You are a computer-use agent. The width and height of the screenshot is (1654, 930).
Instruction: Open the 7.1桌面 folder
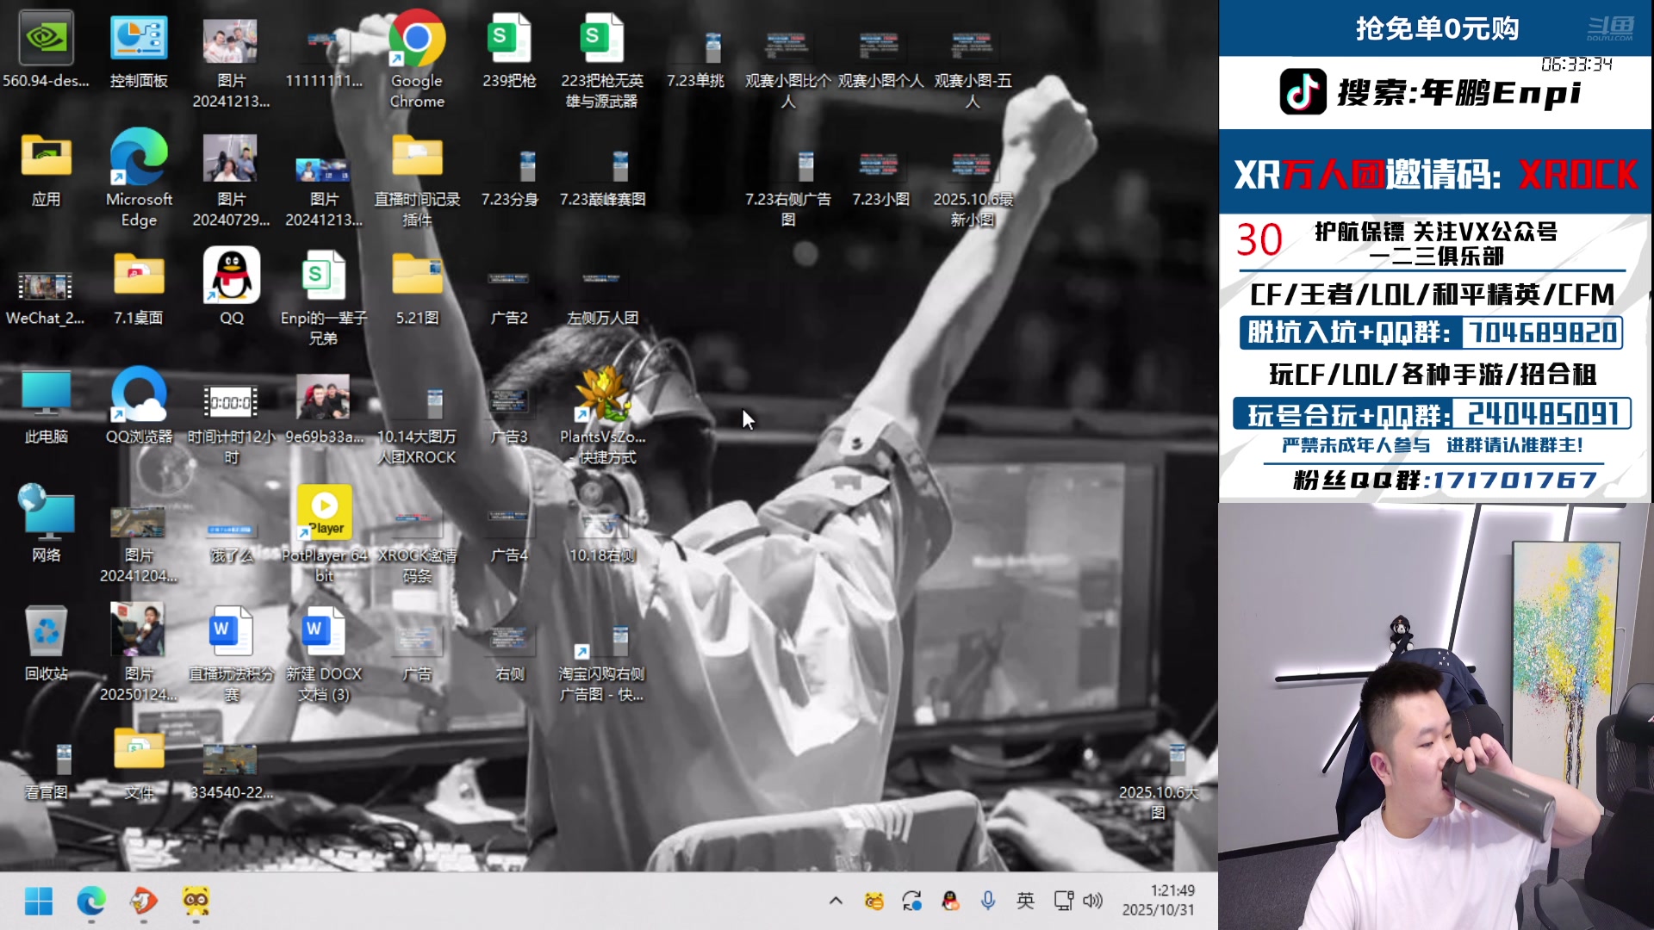coord(139,274)
